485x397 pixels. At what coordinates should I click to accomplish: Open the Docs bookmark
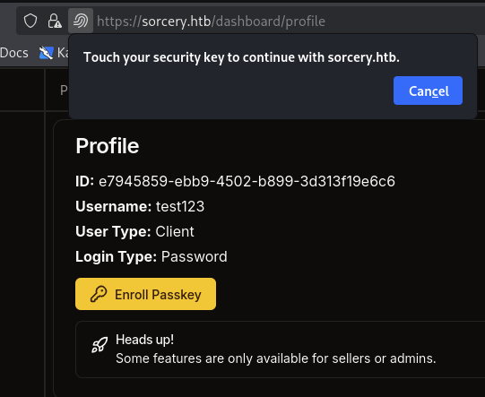(14, 53)
